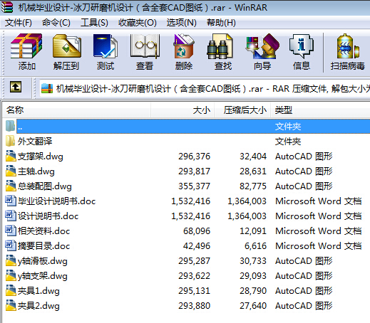Launch the 向导 (Wizard) toolbar icon
Image resolution: width=370 pixels, height=323 pixels.
pos(262,46)
